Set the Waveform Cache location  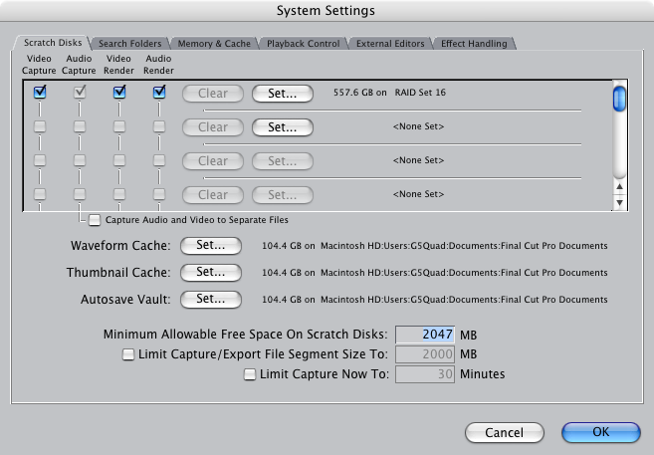click(210, 245)
